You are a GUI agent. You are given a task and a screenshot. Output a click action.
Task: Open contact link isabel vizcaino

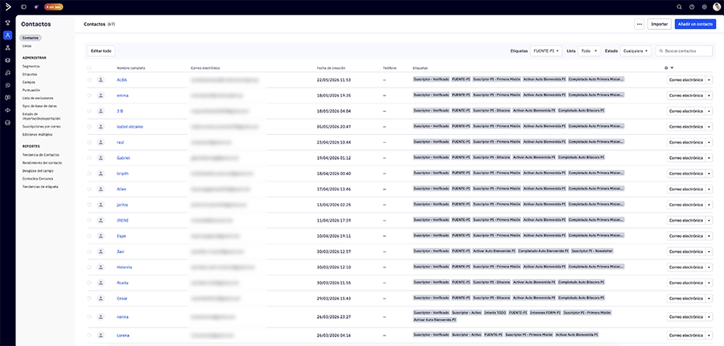click(x=130, y=126)
